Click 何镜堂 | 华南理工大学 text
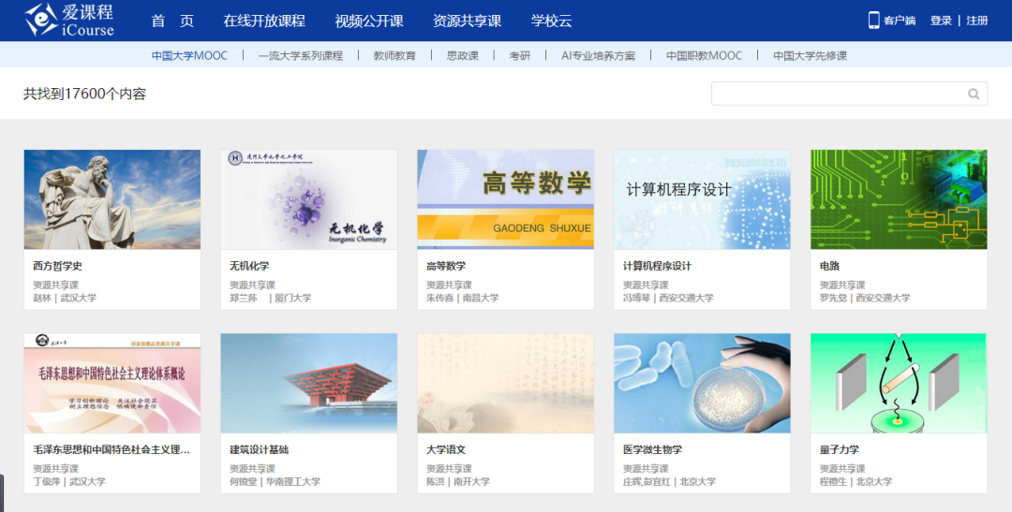 pyautogui.click(x=275, y=482)
